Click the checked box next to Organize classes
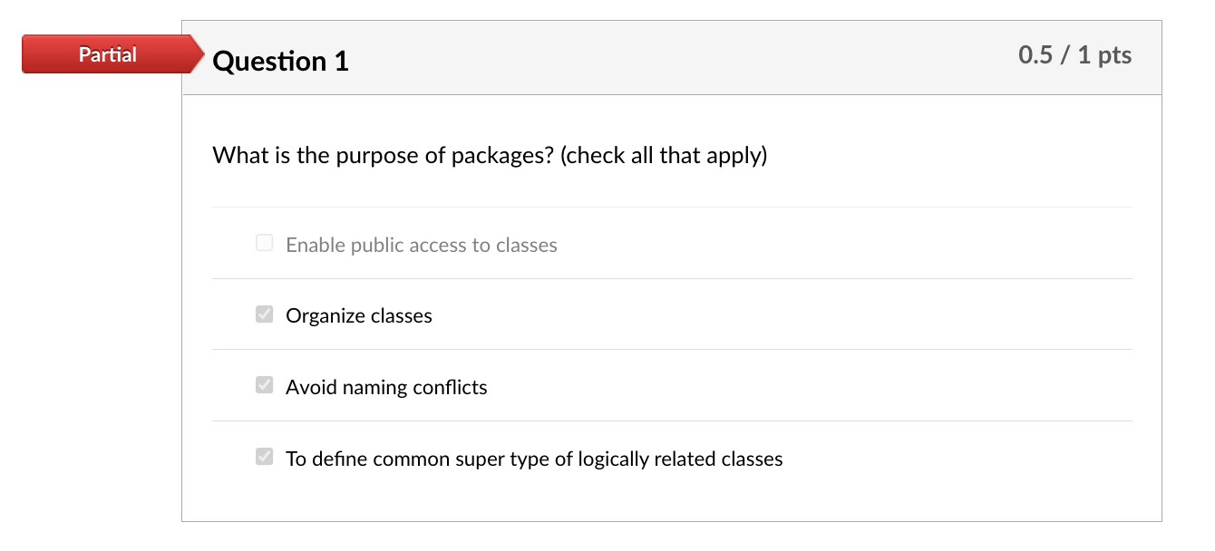The image size is (1215, 551). 264,314
